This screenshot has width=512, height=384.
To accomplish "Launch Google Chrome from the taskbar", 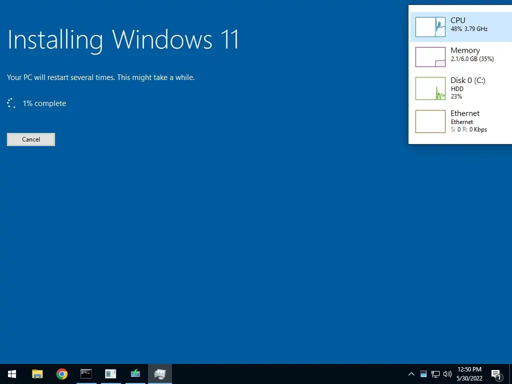I will [x=61, y=374].
